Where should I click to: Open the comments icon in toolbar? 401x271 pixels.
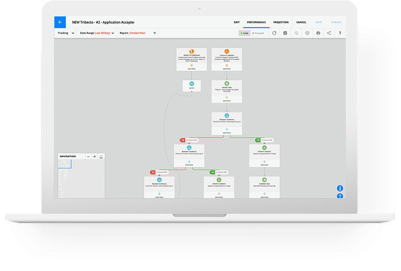pos(296,33)
